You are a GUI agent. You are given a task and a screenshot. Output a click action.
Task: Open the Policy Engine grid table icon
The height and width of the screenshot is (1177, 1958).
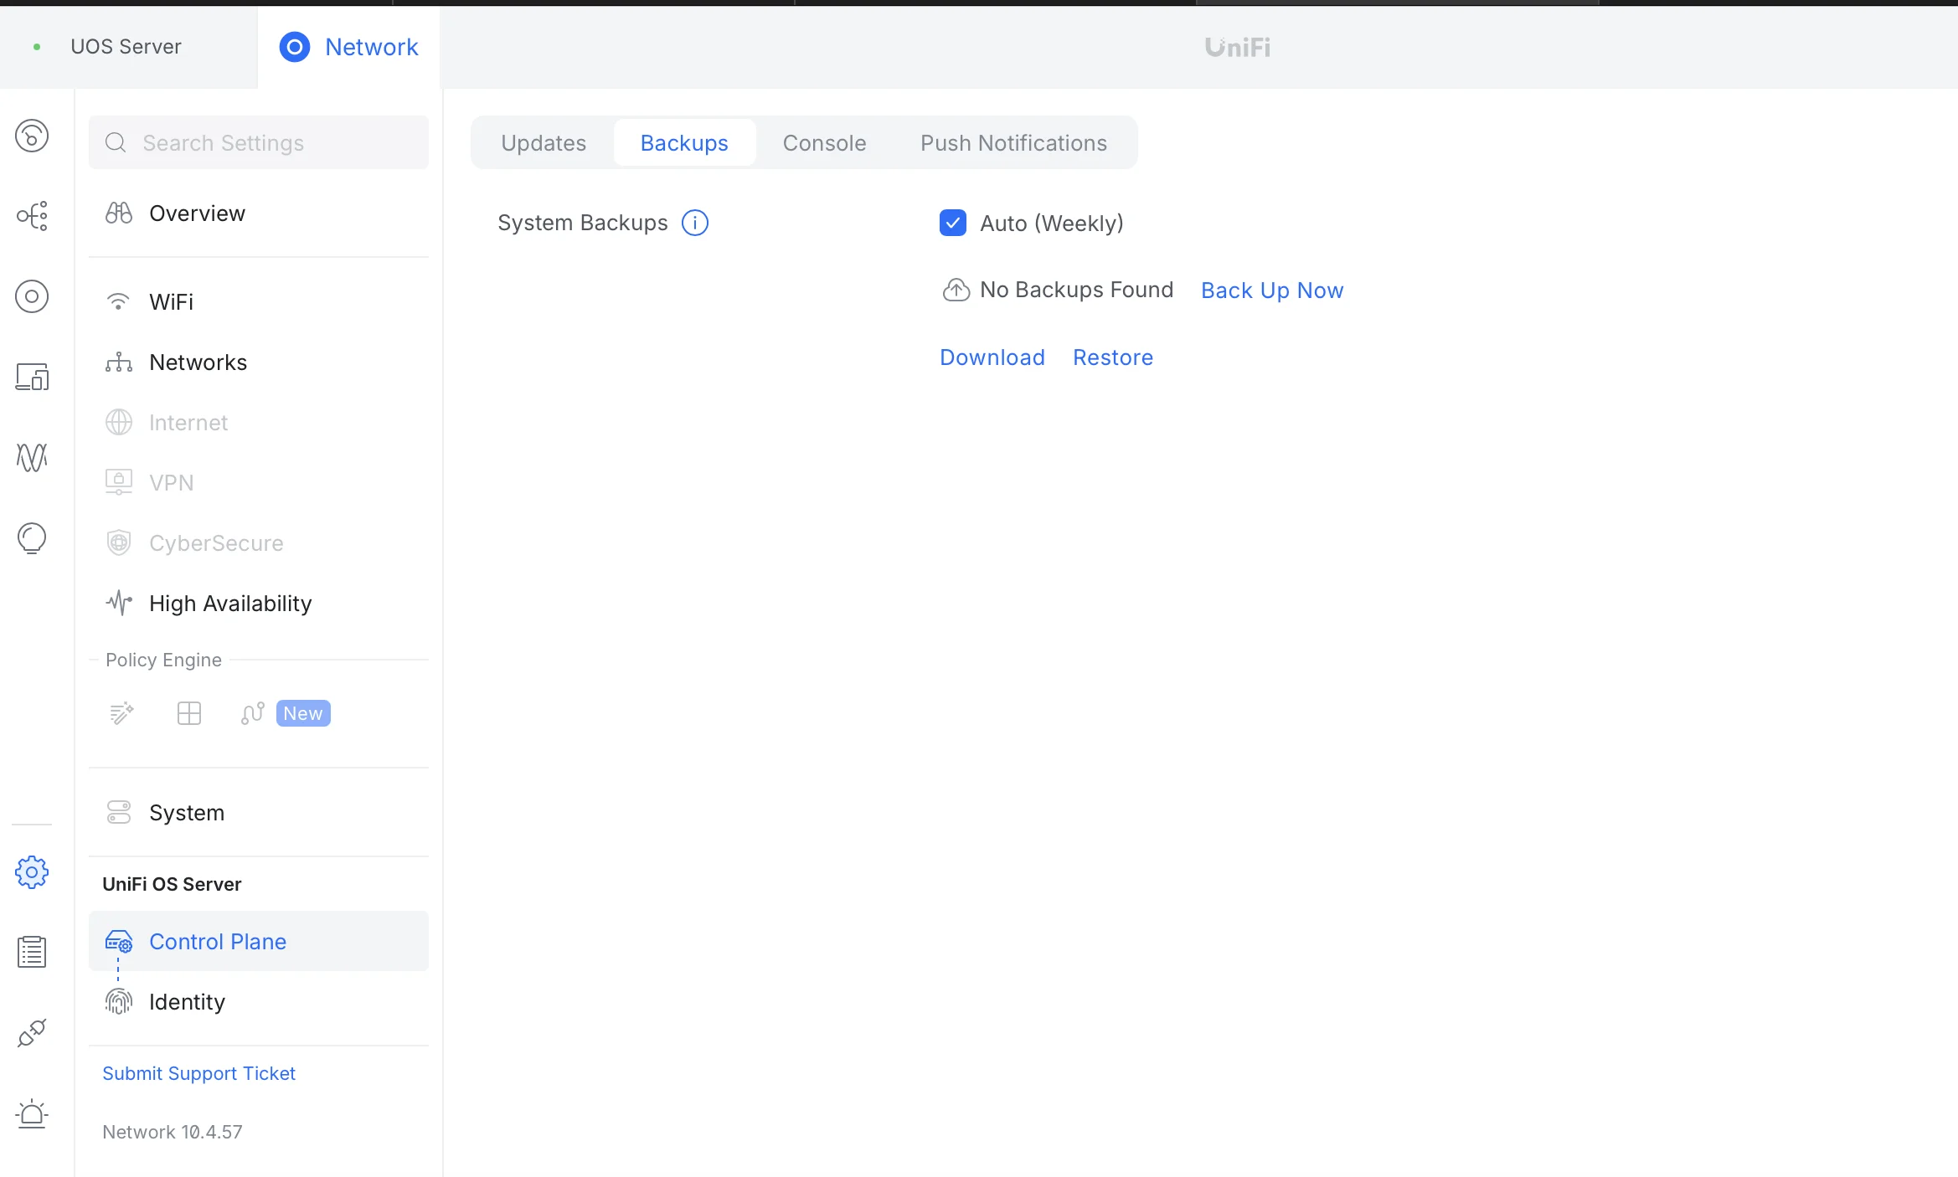[x=189, y=713]
